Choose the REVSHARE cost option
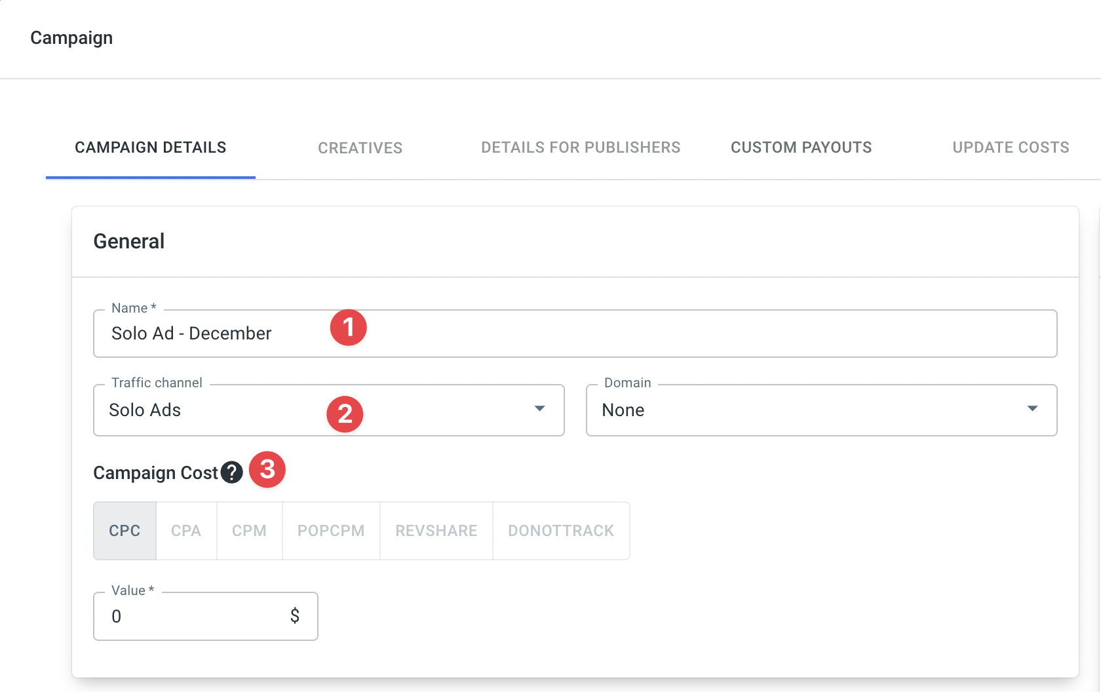The height and width of the screenshot is (692, 1101). [x=436, y=531]
